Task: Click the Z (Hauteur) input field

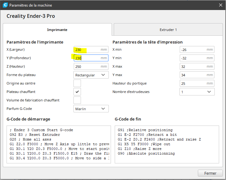Action: click(91, 67)
